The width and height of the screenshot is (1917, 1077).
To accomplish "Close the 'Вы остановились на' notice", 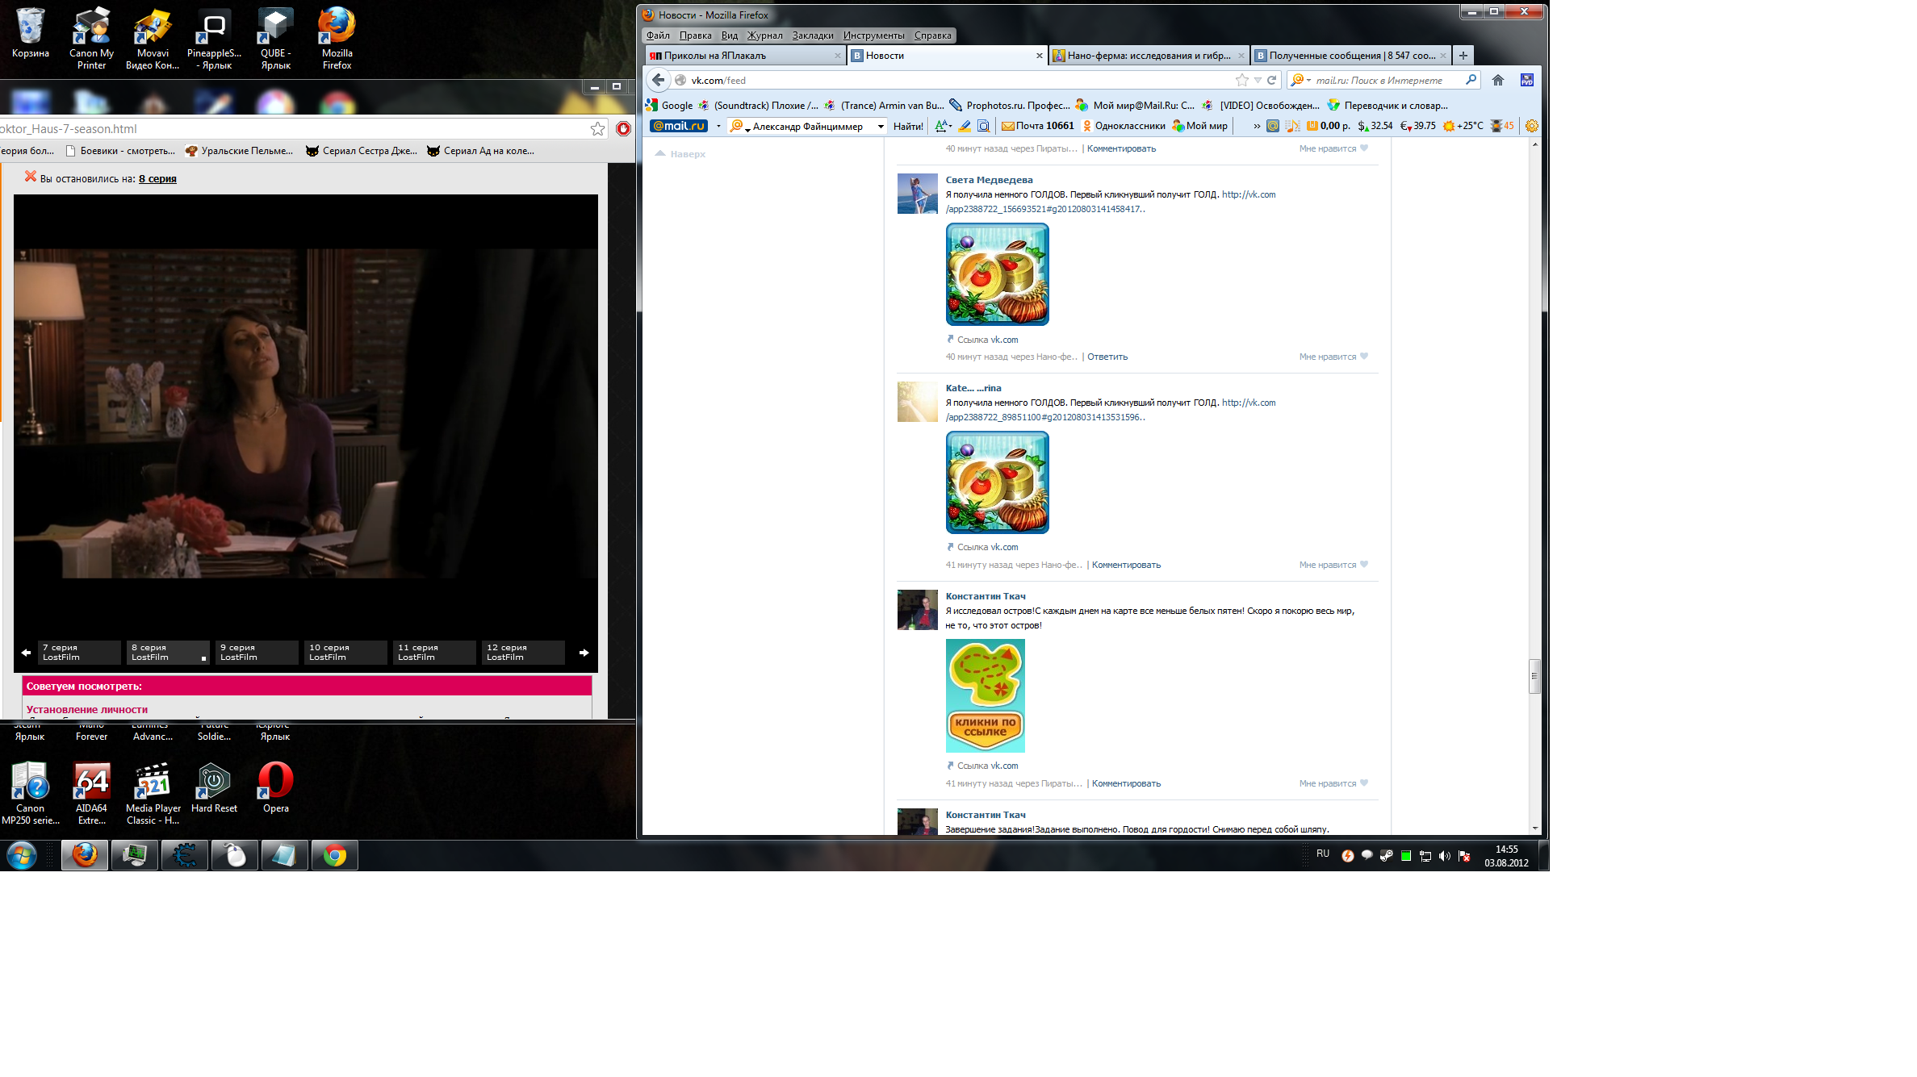I will point(31,176).
